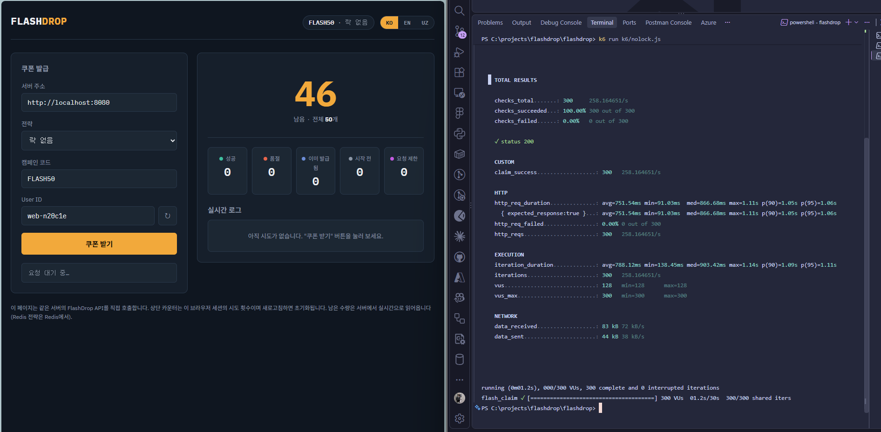Open the GitHub icon in activity bar
The image size is (881, 432).
click(x=460, y=257)
